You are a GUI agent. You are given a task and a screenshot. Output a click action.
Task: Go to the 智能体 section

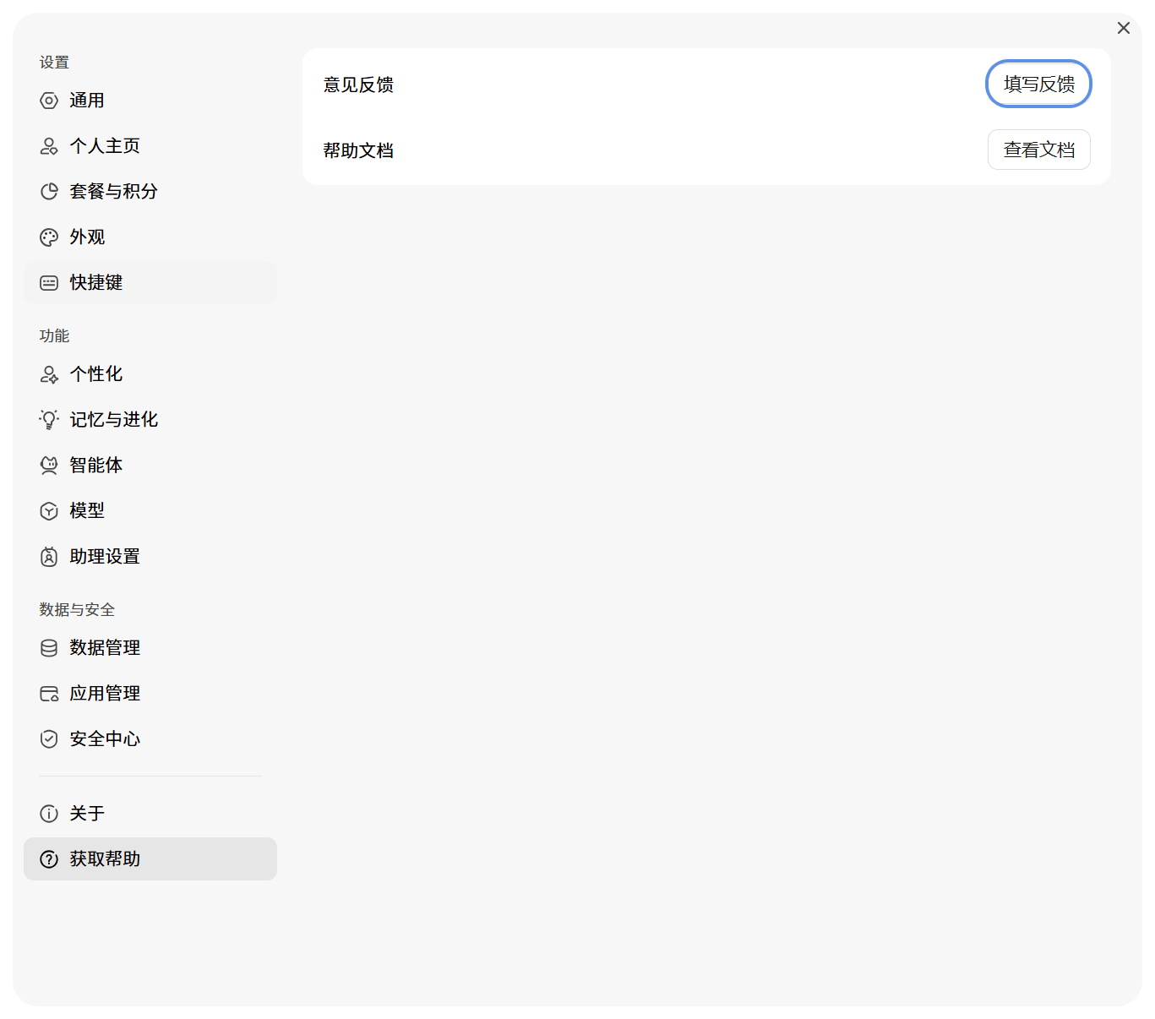pyautogui.click(x=150, y=466)
